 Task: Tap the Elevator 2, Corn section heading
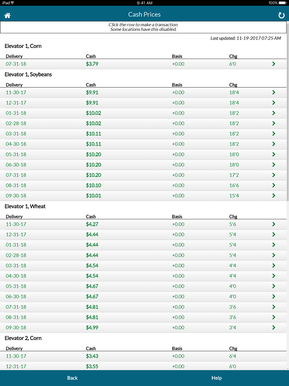(x=23, y=338)
